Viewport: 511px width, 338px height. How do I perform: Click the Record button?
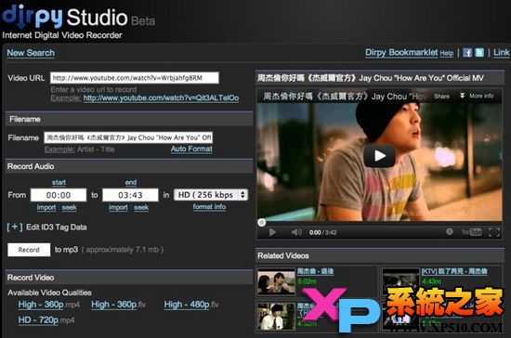click(x=29, y=250)
